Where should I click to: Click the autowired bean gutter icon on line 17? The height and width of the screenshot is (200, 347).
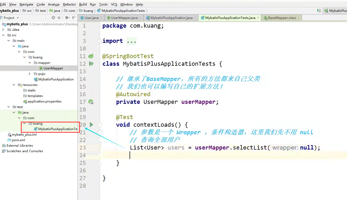pyautogui.click(x=91, y=102)
